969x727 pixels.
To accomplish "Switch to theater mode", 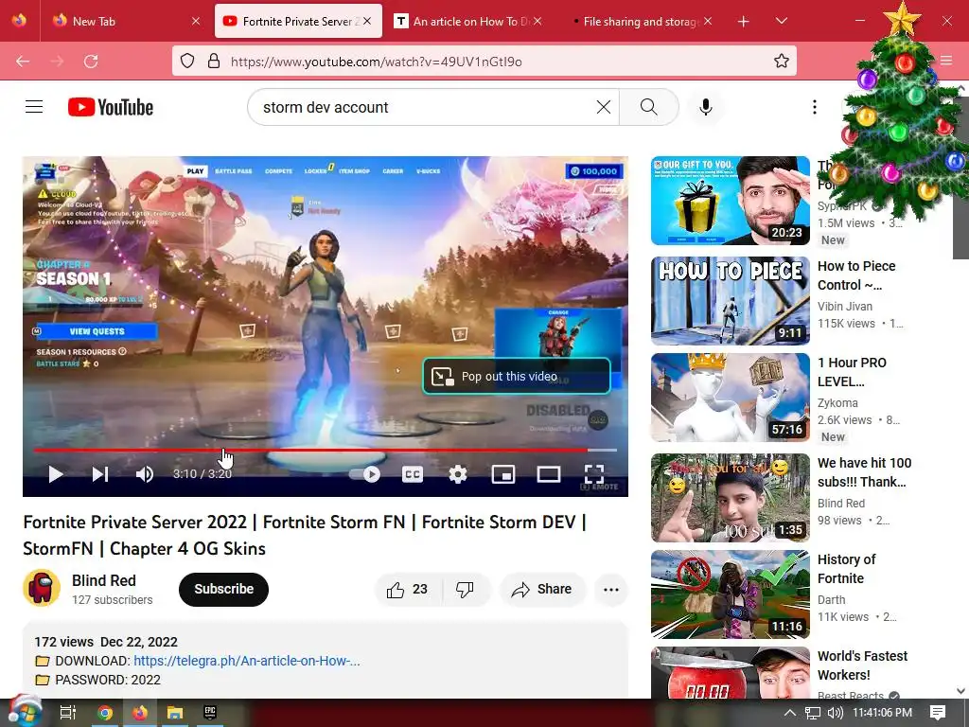I will 549,474.
